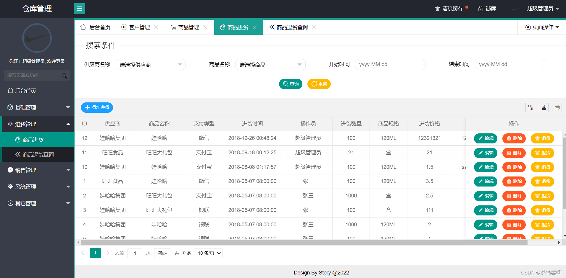Close the 商品进货 tab
Viewport: 566px width, 278px height.
pyautogui.click(x=254, y=27)
